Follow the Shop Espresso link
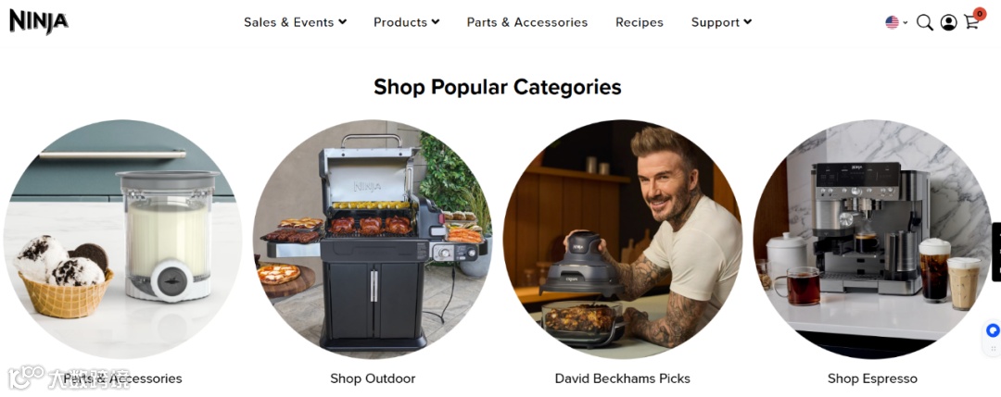1001x397 pixels. click(x=872, y=378)
